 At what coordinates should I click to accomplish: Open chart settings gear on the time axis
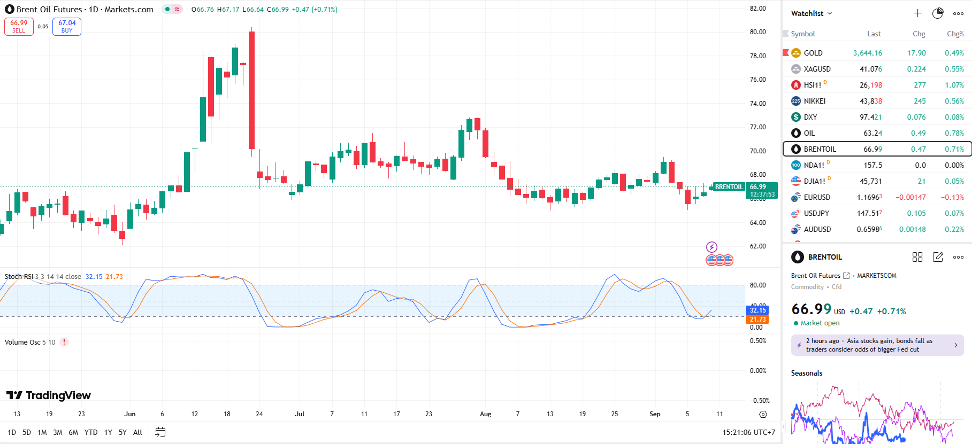coord(763,414)
